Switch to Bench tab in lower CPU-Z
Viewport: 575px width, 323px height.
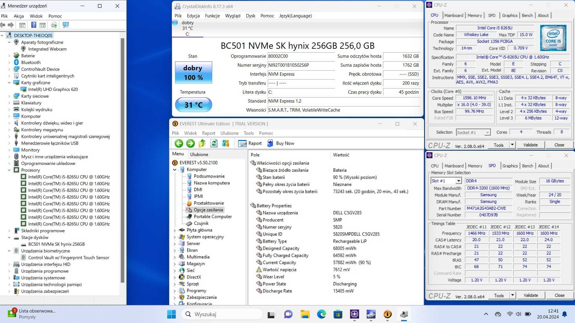click(x=527, y=166)
